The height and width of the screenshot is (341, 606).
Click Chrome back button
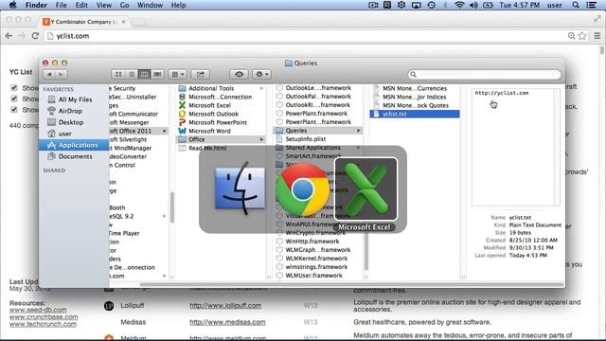[9, 36]
